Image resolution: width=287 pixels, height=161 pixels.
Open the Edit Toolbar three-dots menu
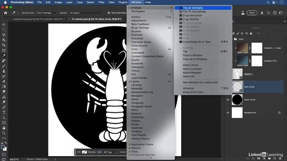tap(4, 138)
